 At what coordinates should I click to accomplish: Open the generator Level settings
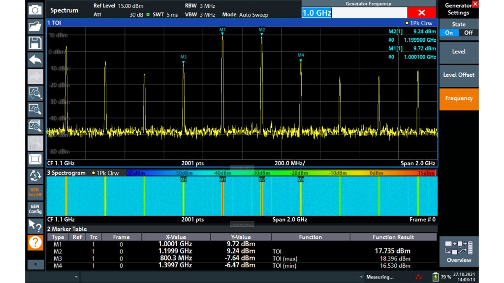(459, 52)
